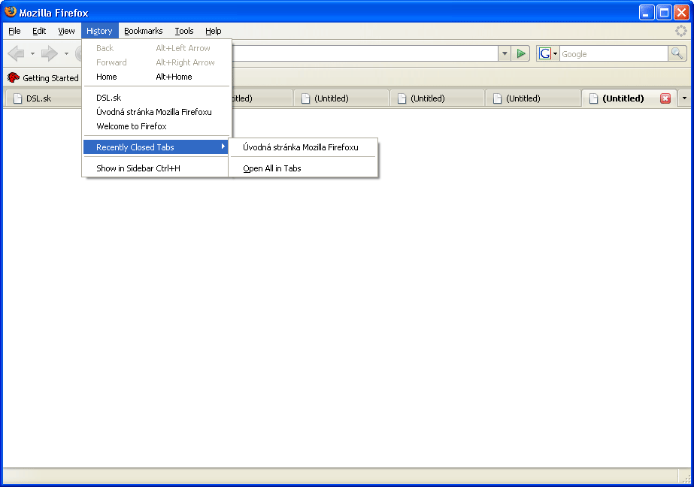
Task: Click the loading throbber icon beside menu bar
Action: coord(680,31)
